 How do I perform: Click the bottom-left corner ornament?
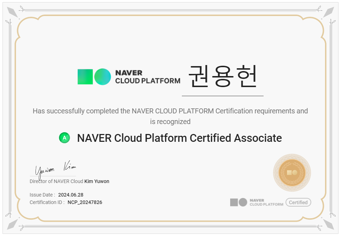[13, 224]
